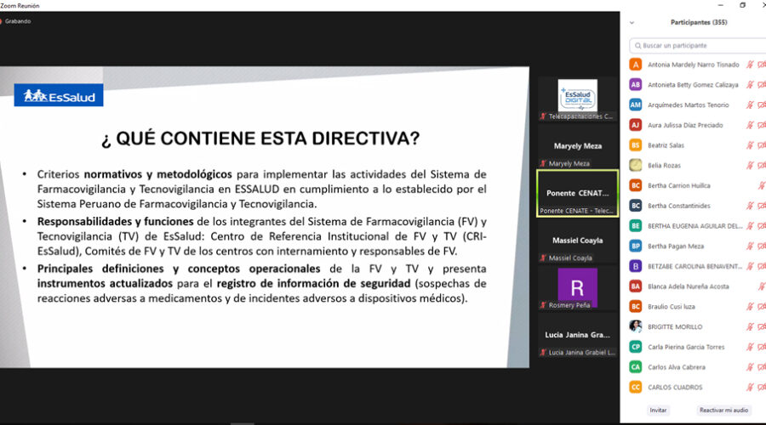
Task: Select Maryely Meza's video tile
Action: [x=577, y=146]
